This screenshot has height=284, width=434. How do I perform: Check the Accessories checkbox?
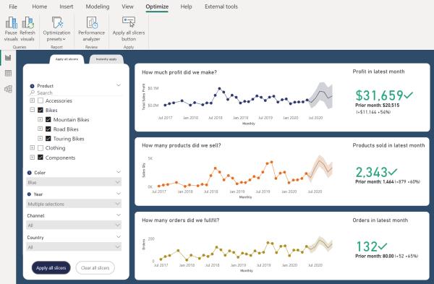(41, 100)
